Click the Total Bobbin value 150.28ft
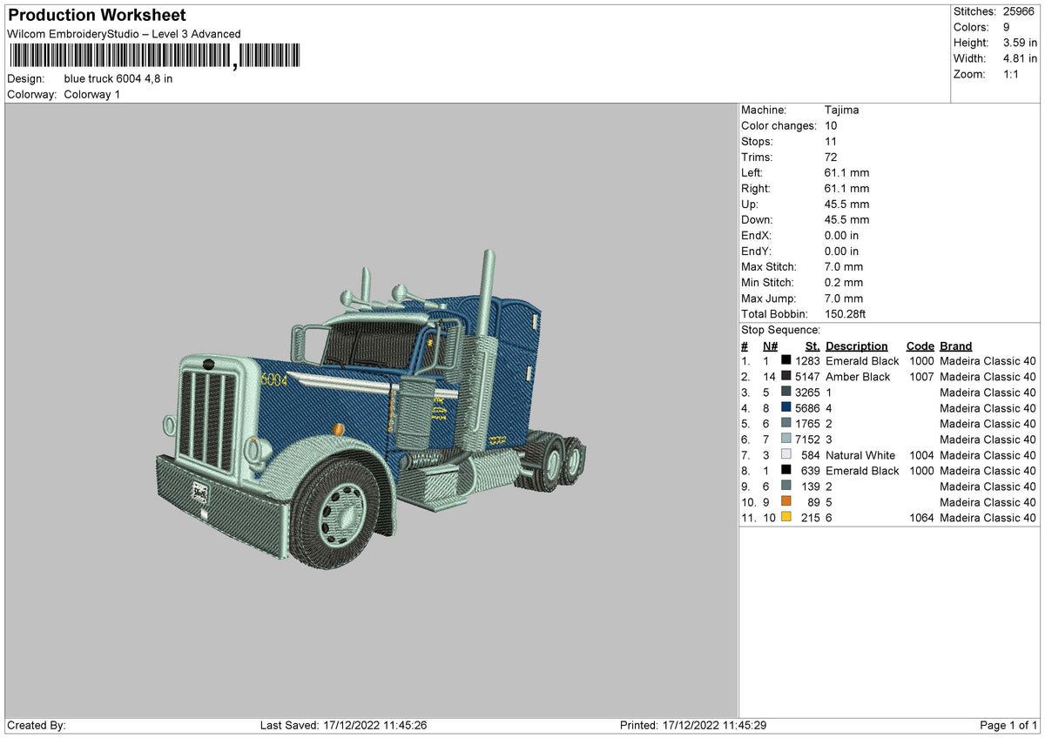Screen dimensions: 1045x738 (844, 314)
